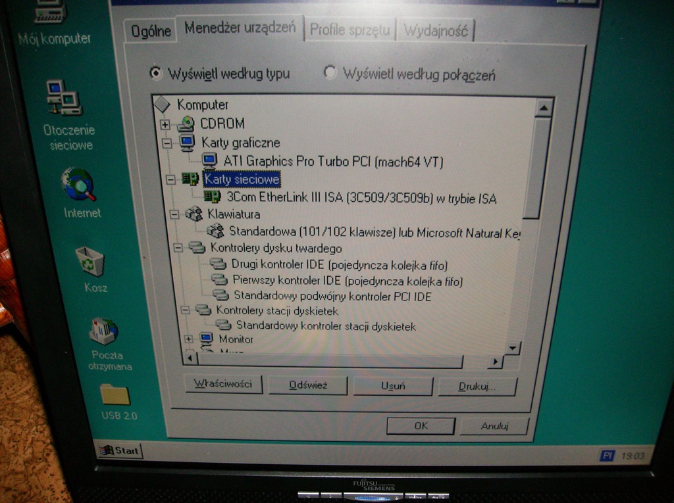This screenshot has height=503, width=674.
Task: Select ATI Graphics Pro Turbo PCI entry
Action: coord(333,162)
